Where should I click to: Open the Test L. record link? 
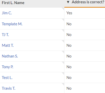(x=7, y=78)
